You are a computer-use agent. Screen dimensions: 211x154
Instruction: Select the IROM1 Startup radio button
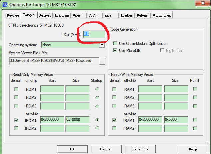coord(97,120)
